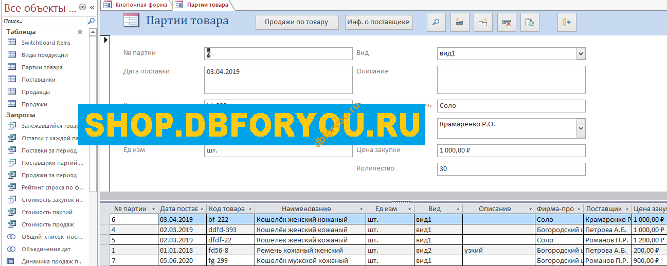Open Продажи table
Viewport: 667px width, 266px height.
(x=34, y=104)
